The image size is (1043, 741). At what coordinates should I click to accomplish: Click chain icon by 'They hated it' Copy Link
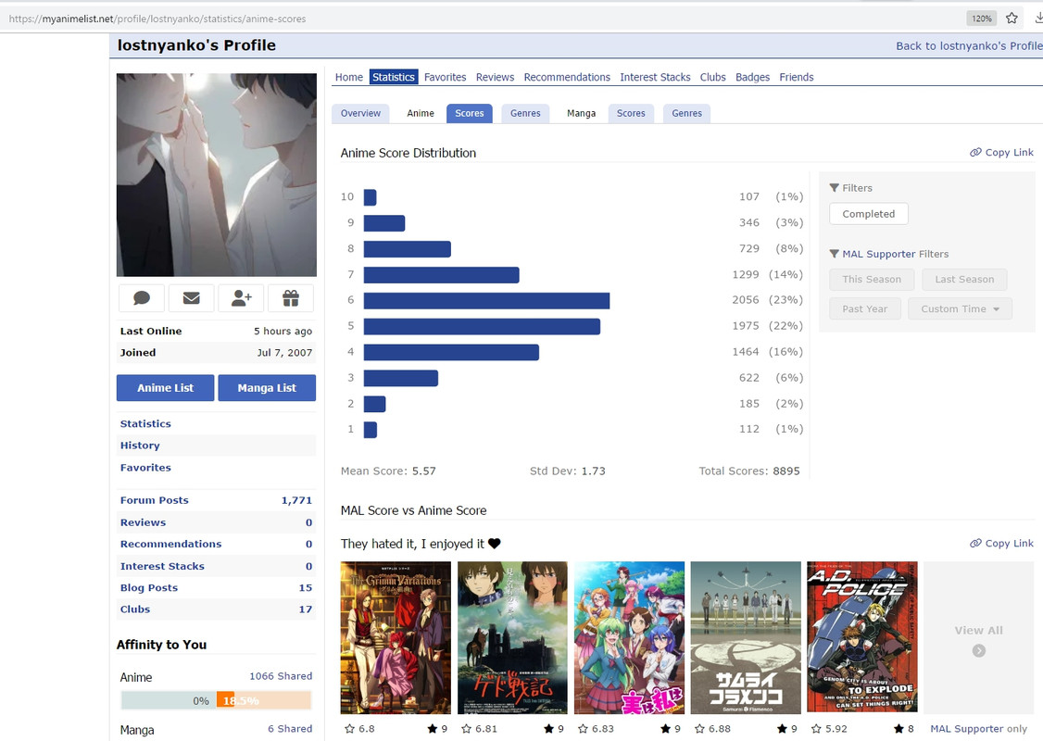[975, 544]
